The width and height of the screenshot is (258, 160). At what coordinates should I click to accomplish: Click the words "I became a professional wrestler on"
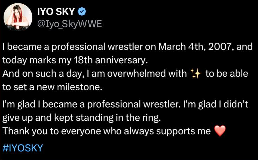tap(79, 47)
